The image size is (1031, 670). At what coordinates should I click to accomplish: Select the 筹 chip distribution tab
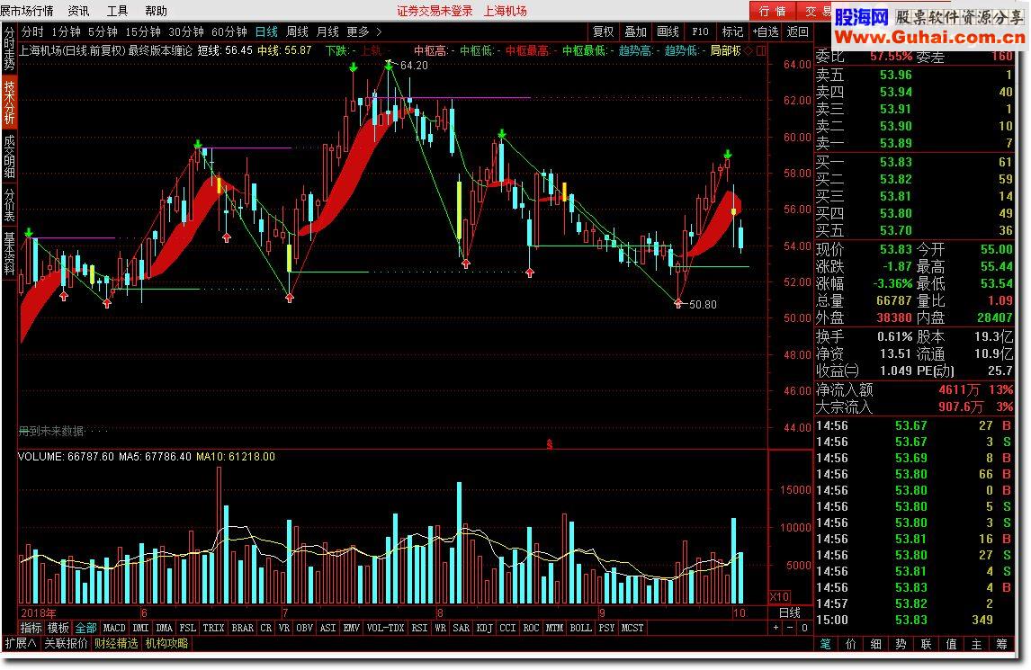[1001, 644]
